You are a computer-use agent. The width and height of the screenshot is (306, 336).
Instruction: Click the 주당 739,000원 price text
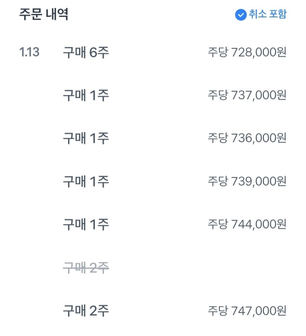point(247,181)
